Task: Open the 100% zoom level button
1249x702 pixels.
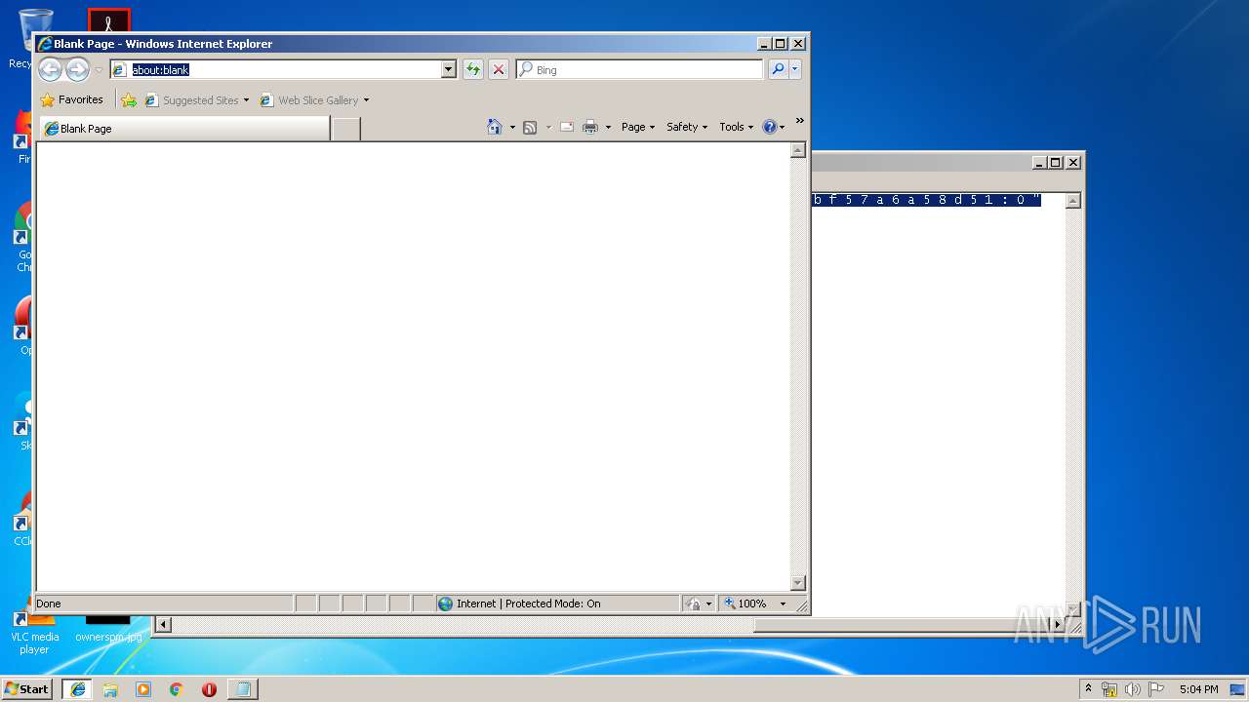Action: point(745,604)
